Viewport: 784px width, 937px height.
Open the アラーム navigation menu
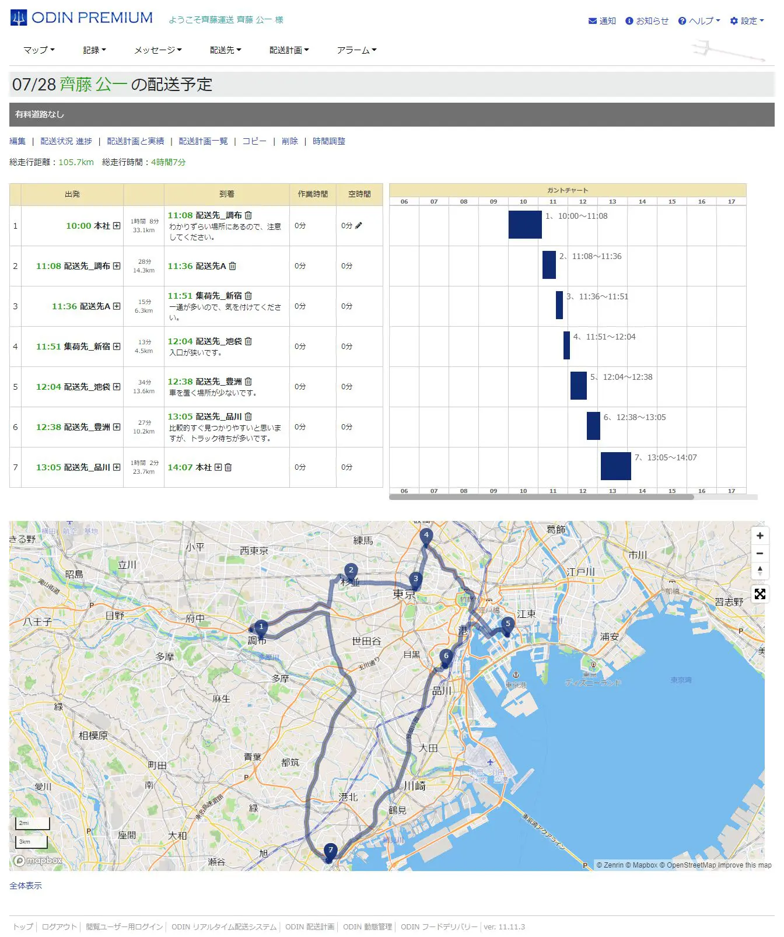356,50
